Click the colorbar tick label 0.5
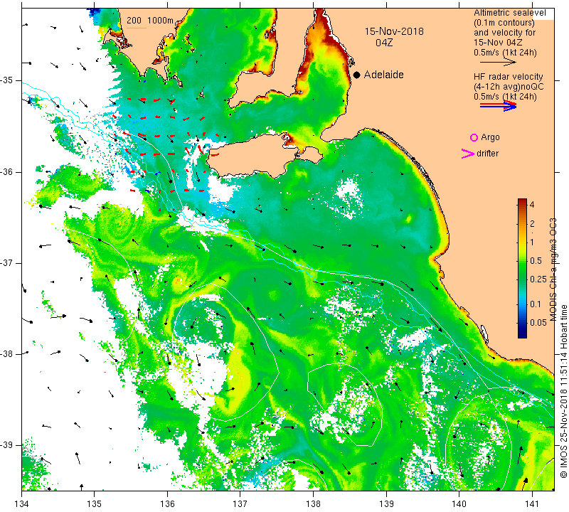The height and width of the screenshot is (512, 569). click(536, 260)
